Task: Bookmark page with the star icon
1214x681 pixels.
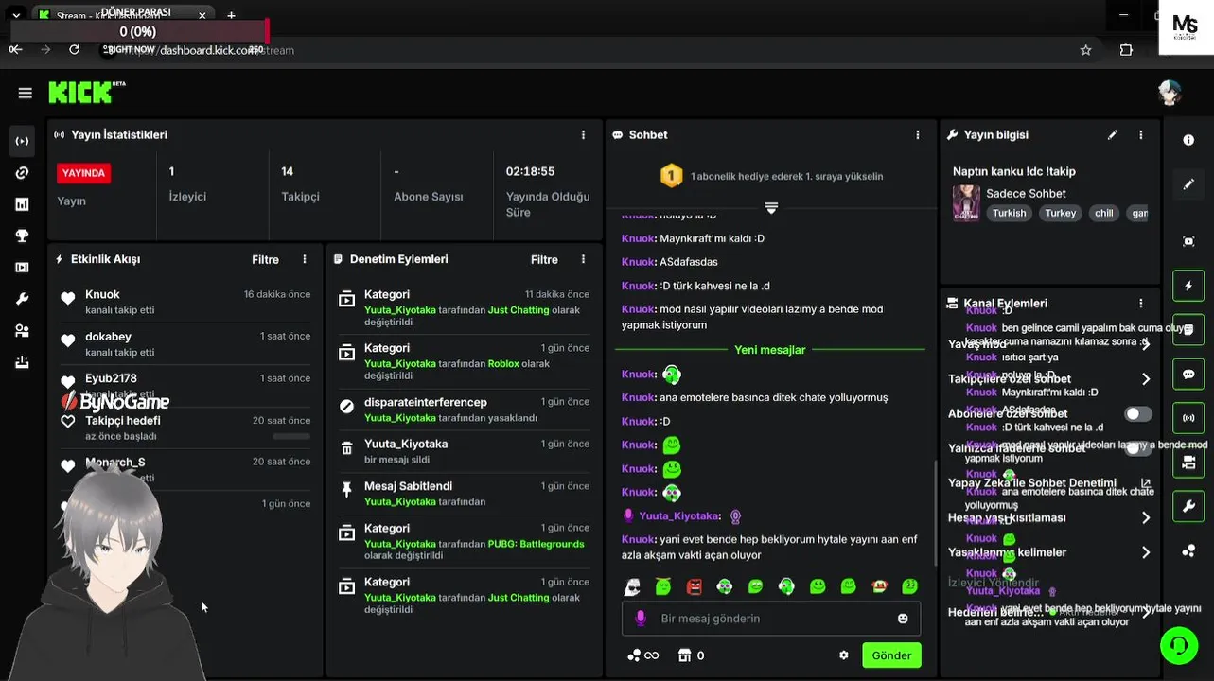Action: (x=1086, y=50)
